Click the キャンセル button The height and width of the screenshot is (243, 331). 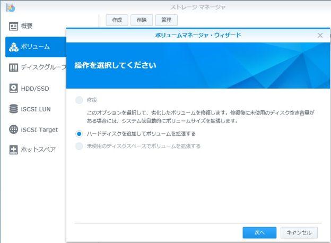[x=299, y=233]
